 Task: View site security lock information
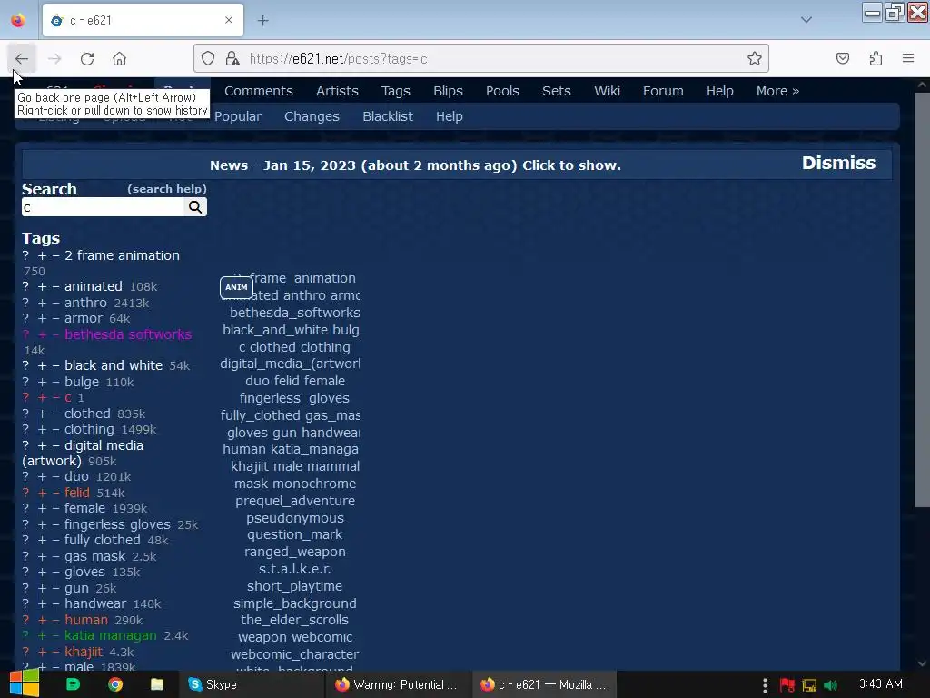(x=232, y=58)
